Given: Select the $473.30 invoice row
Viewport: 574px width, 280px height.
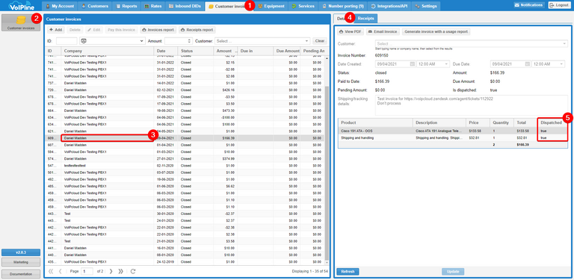Looking at the screenshot, I should 185,111.
